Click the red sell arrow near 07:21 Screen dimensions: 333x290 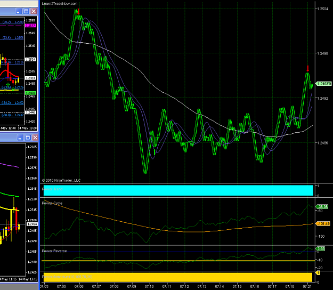click(x=308, y=68)
